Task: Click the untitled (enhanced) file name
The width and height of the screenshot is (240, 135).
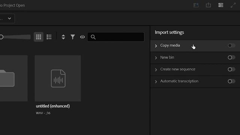Action: tap(53, 106)
